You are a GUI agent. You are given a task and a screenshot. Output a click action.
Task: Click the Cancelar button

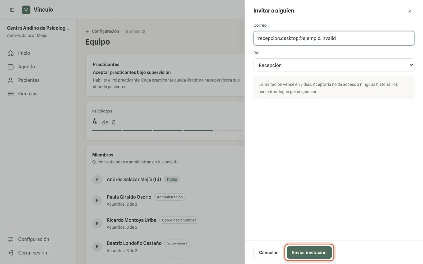coord(268,253)
